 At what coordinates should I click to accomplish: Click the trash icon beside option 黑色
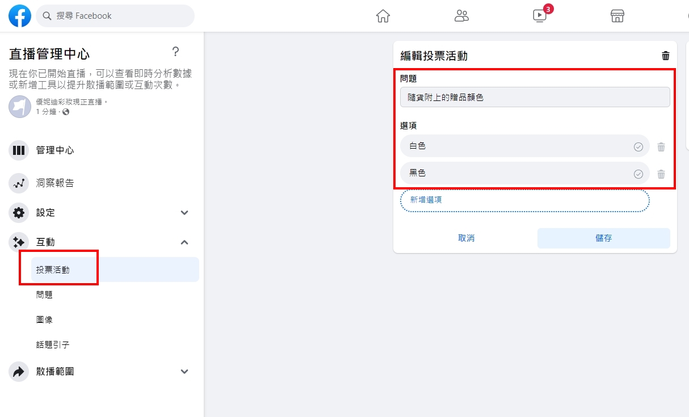click(661, 173)
